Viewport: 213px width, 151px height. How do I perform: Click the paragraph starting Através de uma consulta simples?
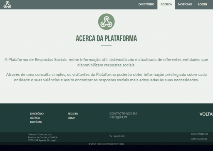[106, 77]
